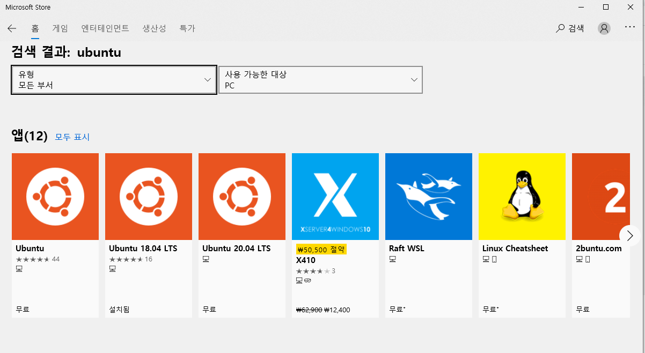Click the headset device icon under X410
The width and height of the screenshot is (645, 353).
(307, 280)
